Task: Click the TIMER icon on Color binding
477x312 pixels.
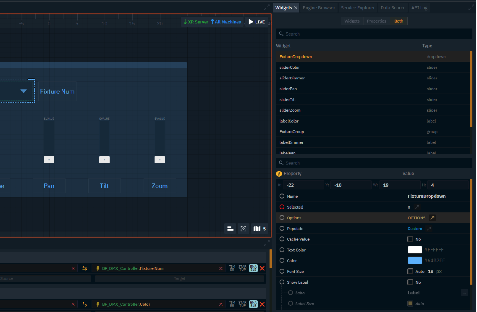Action: [232, 304]
